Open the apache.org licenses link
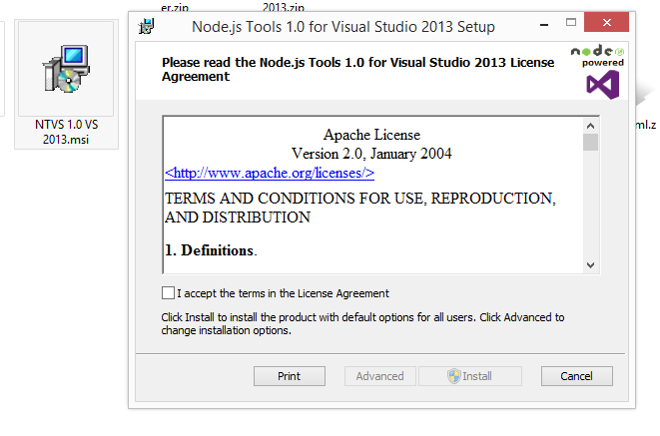The image size is (660, 436). pos(269,173)
